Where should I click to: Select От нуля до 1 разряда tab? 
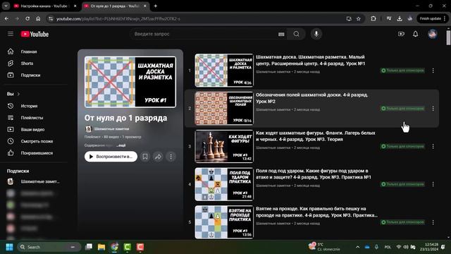pyautogui.click(x=116, y=6)
